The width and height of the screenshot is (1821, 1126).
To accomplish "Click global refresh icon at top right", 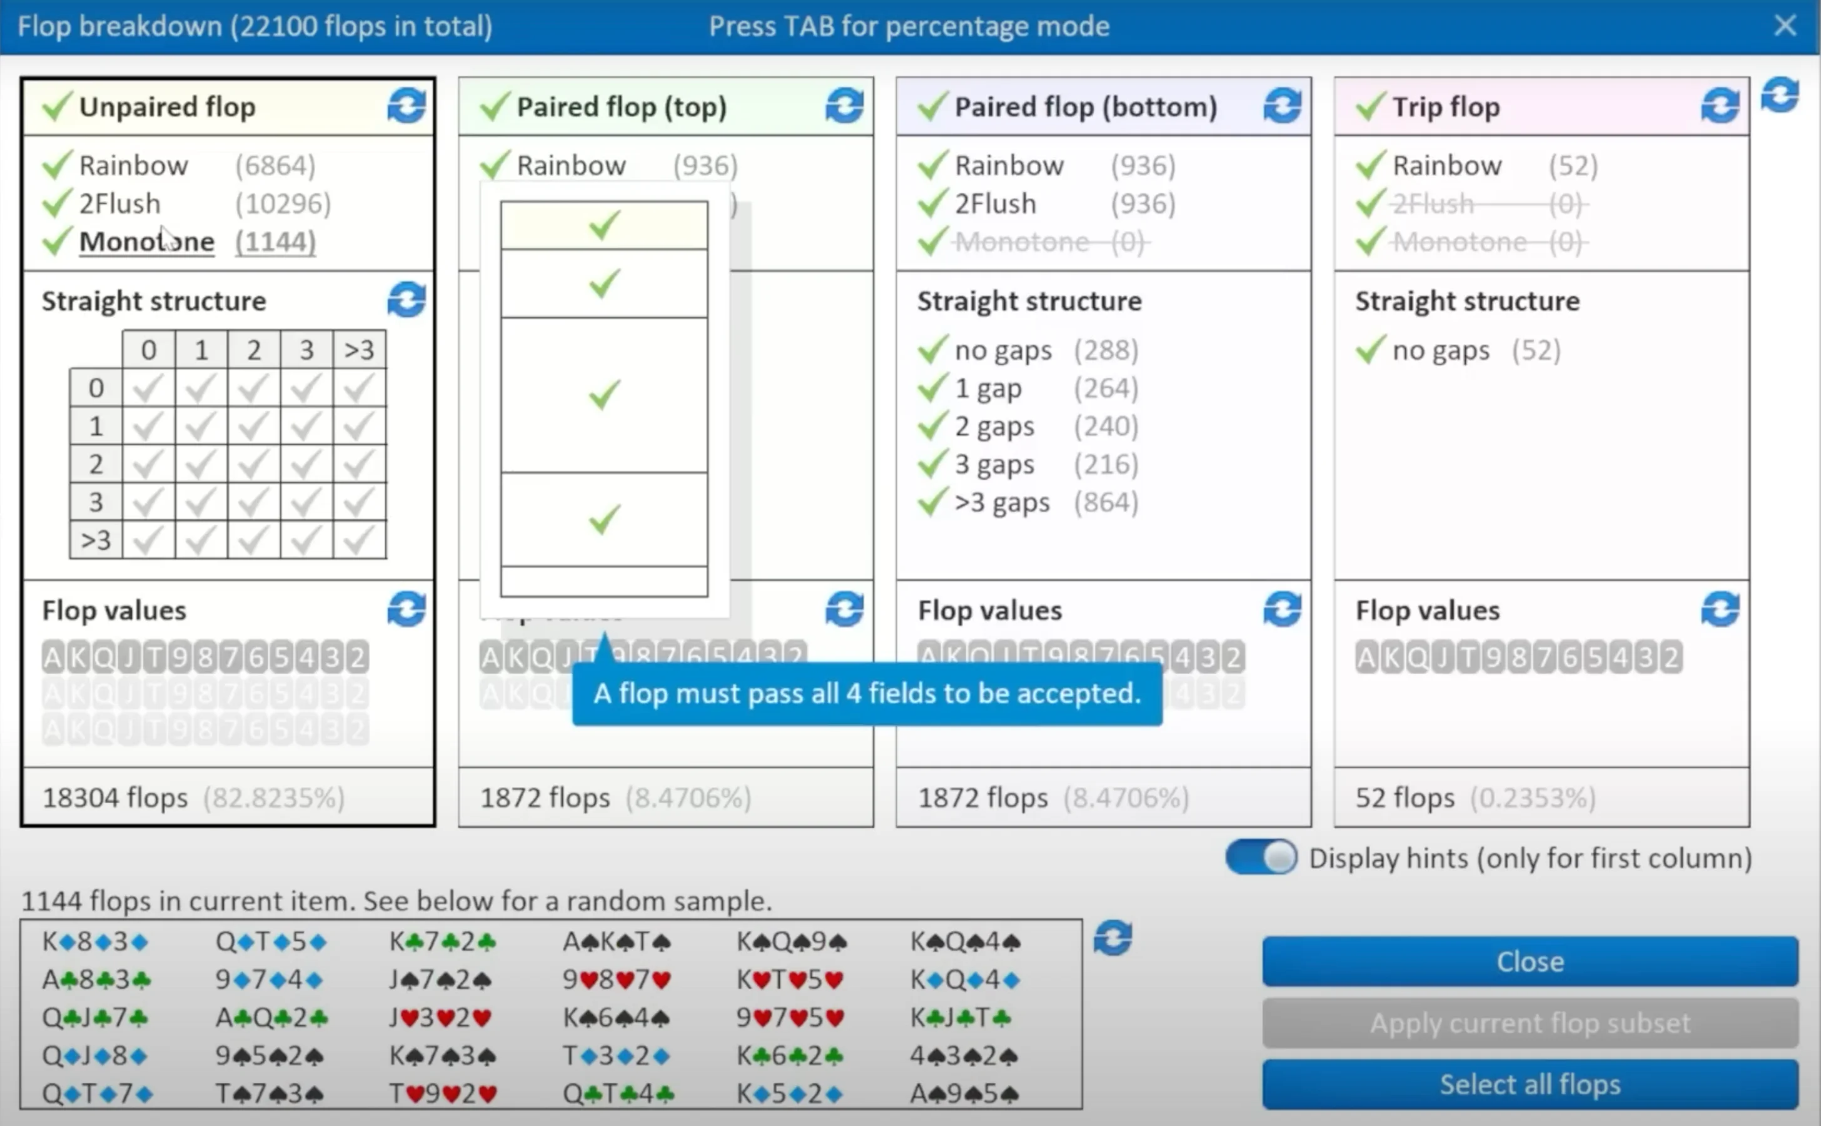I will (1780, 95).
